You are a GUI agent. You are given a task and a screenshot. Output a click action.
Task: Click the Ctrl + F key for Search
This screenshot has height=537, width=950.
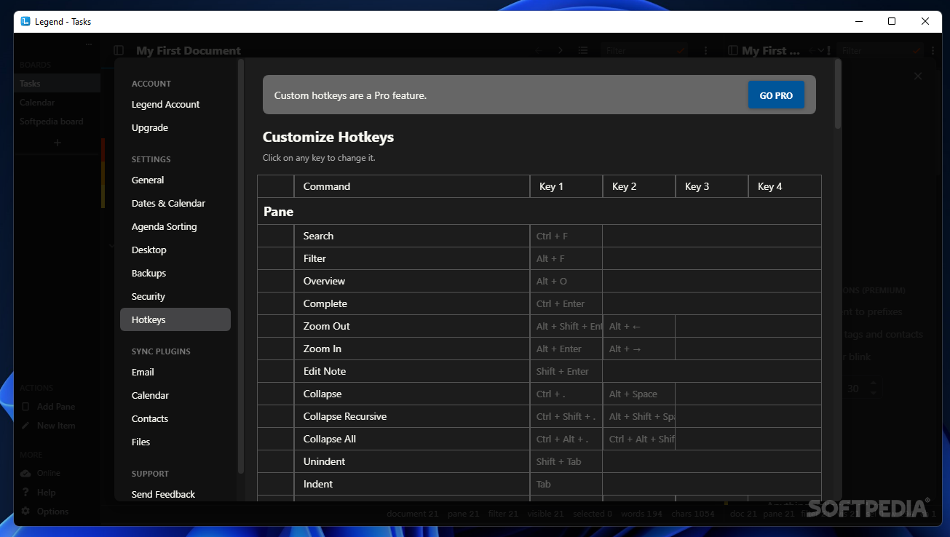point(566,236)
